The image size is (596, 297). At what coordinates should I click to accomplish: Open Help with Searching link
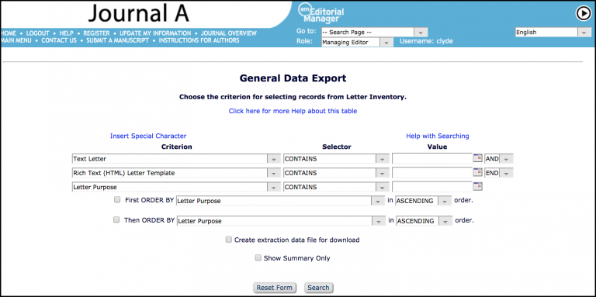(438, 136)
